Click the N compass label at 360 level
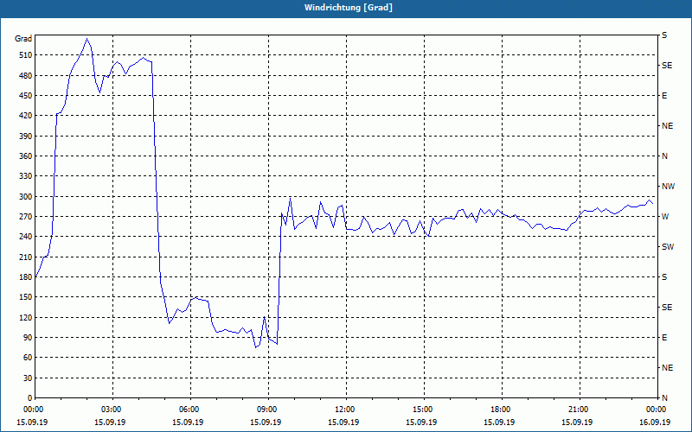 (x=665, y=156)
